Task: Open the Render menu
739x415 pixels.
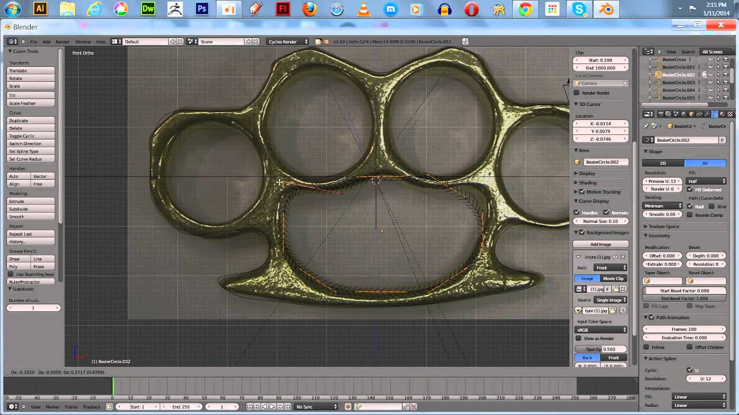Action: click(x=62, y=41)
